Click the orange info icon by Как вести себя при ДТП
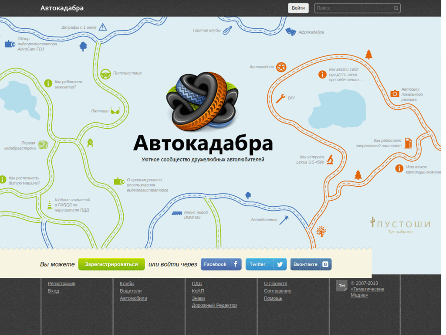This screenshot has height=335, width=446. pos(322,74)
